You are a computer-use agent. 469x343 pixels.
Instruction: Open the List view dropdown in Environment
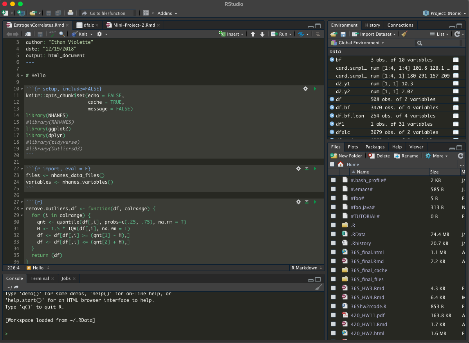pos(439,34)
